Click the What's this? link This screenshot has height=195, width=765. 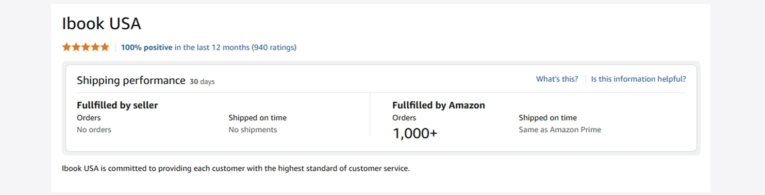pos(557,79)
